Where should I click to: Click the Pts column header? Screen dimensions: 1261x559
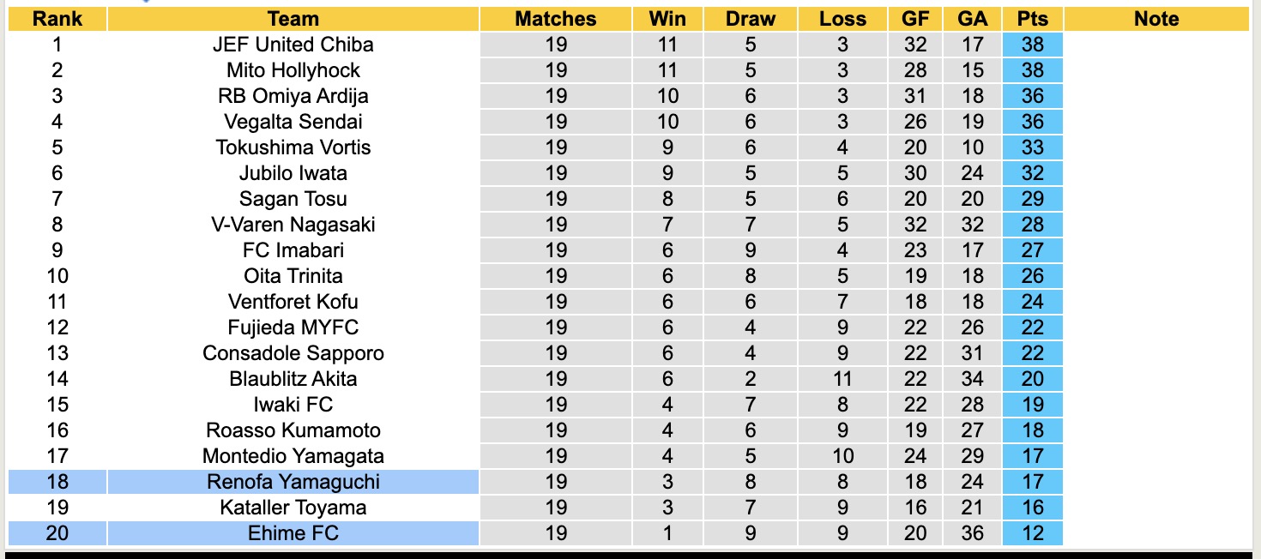pyautogui.click(x=1032, y=19)
